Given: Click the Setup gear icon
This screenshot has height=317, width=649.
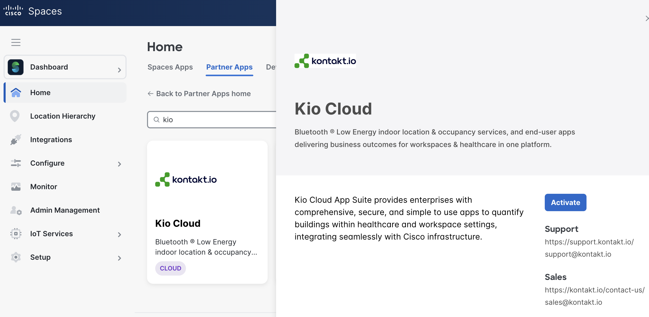Looking at the screenshot, I should tap(16, 257).
